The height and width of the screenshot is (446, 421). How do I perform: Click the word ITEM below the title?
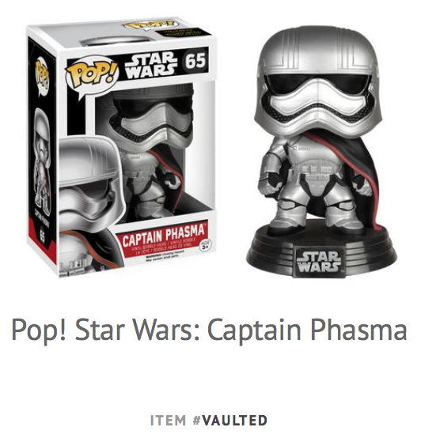[x=168, y=421]
